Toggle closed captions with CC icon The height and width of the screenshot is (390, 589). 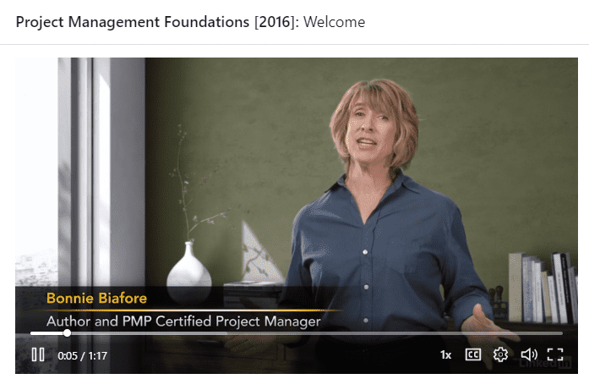pos(473,354)
